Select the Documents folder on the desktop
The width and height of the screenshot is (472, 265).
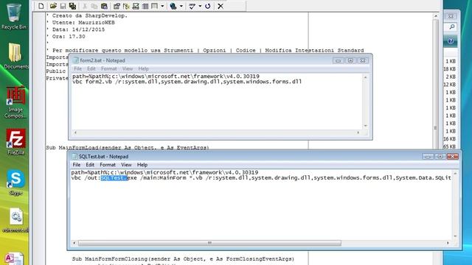coord(15,56)
